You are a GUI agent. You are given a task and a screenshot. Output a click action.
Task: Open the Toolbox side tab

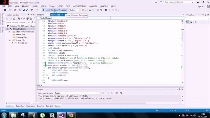(2, 30)
